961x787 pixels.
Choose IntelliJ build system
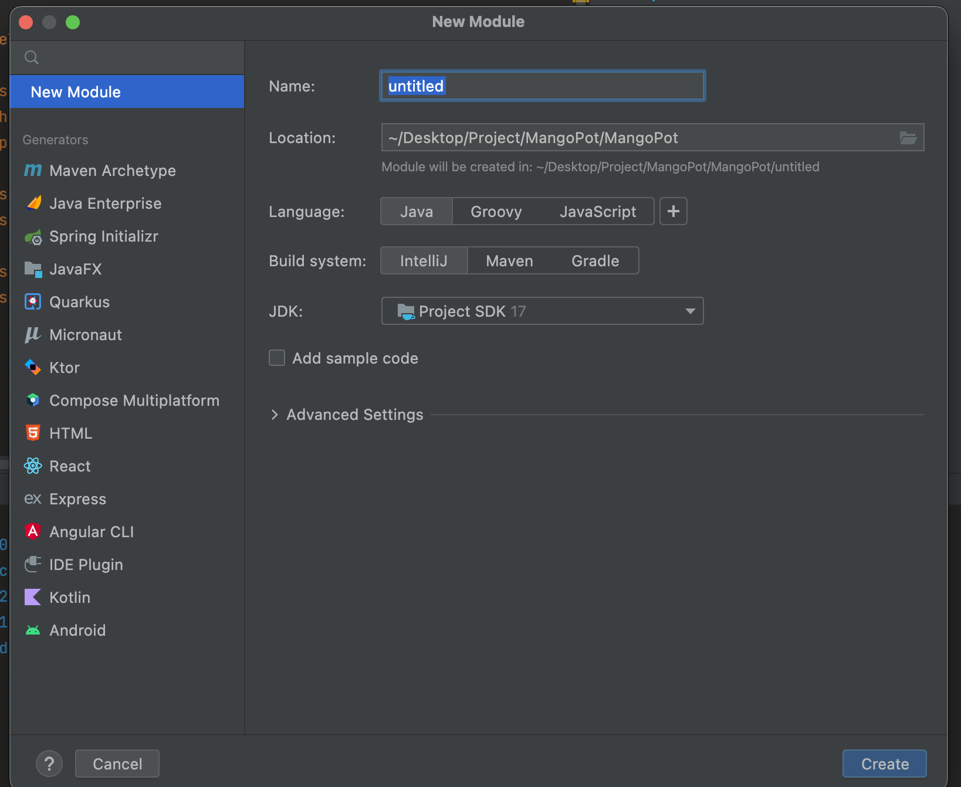pos(424,261)
